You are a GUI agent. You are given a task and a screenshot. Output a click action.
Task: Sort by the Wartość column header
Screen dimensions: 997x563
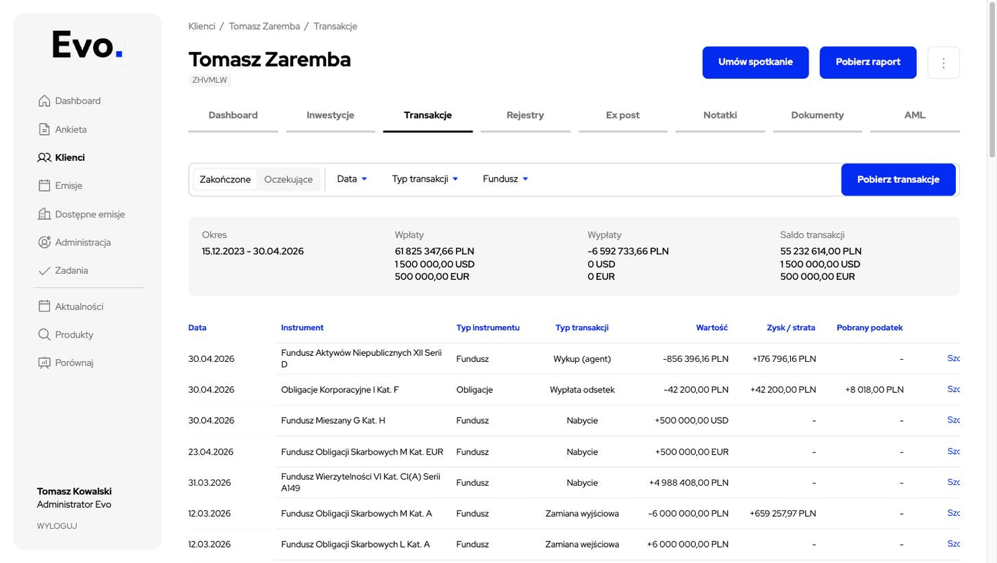click(x=712, y=328)
